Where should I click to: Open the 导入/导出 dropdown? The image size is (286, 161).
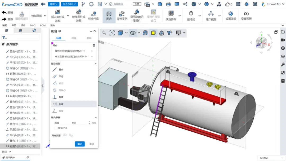69,4
